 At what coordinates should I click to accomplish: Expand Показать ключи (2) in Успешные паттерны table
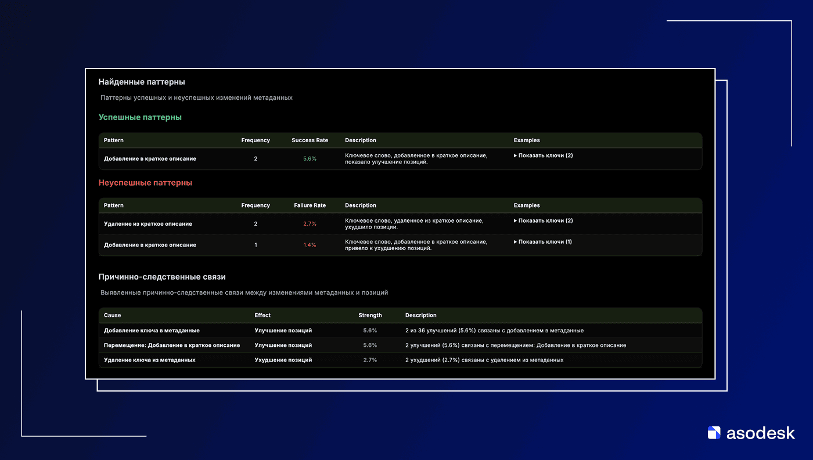click(544, 155)
